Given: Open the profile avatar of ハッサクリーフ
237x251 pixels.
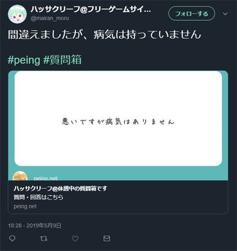Looking at the screenshot, I should click(17, 14).
